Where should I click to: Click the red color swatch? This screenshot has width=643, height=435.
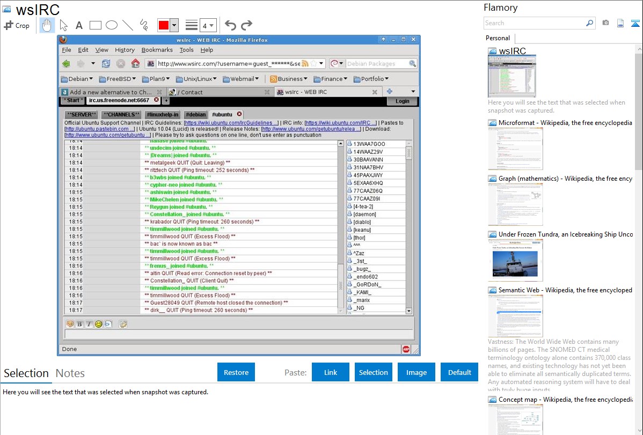tap(164, 25)
